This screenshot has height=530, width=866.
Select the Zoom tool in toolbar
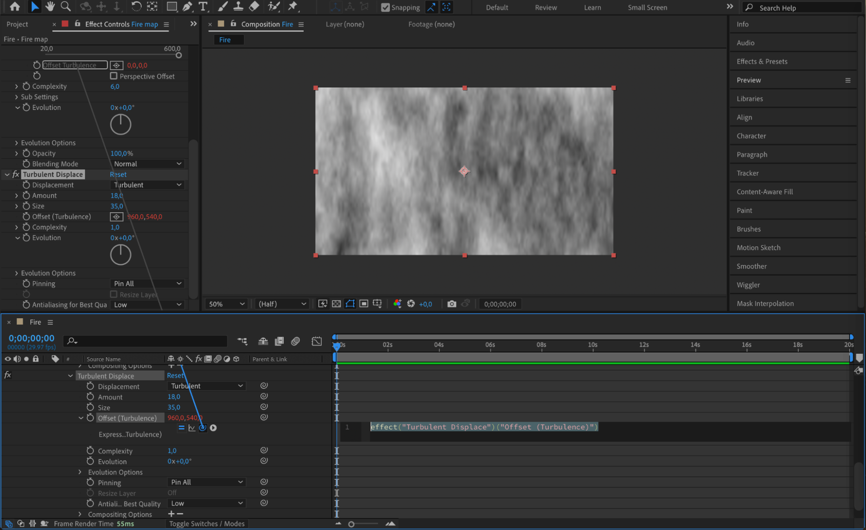(65, 6)
